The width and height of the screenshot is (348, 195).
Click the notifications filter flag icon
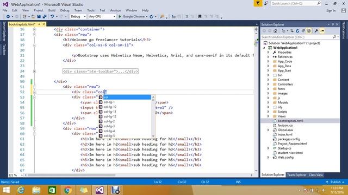pos(258,3)
